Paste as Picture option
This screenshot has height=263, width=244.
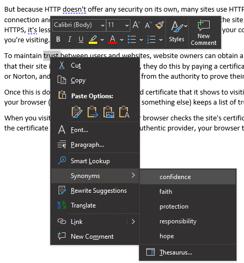[x=108, y=111]
